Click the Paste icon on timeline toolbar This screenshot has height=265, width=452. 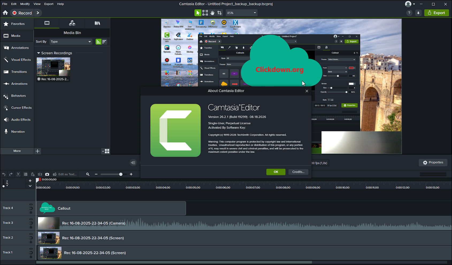click(33, 174)
